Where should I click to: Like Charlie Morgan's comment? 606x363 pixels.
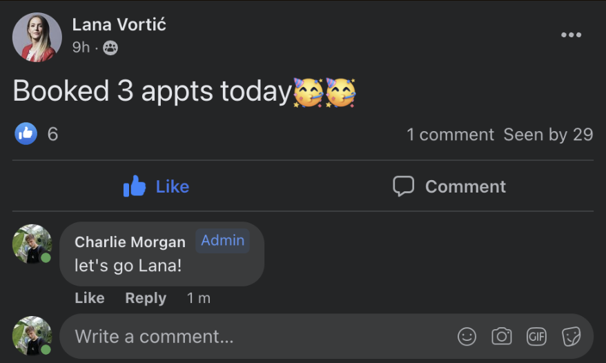tap(89, 298)
